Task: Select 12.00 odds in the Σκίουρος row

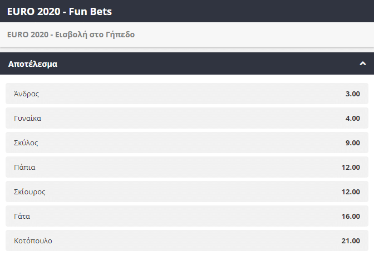Action: pos(351,192)
